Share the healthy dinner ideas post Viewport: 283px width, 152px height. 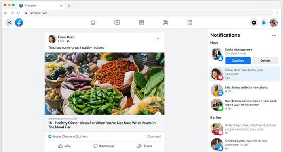tap(145, 146)
